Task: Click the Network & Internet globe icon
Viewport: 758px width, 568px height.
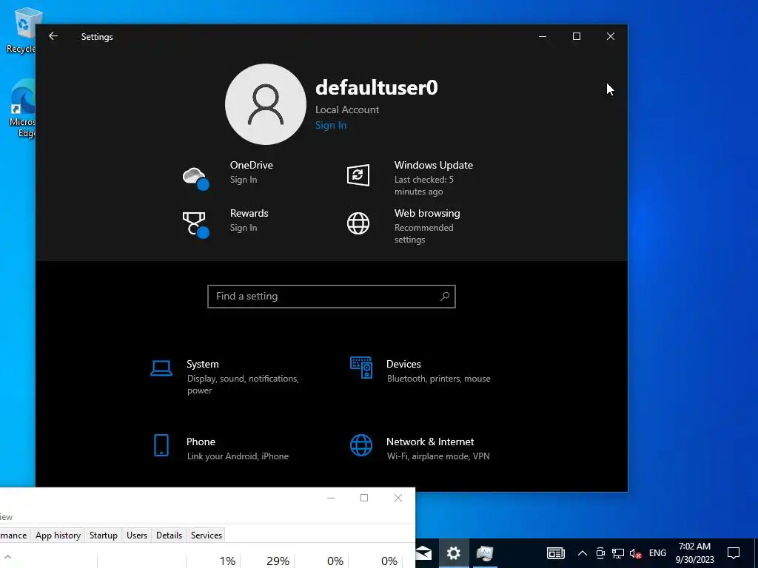Action: (x=361, y=445)
